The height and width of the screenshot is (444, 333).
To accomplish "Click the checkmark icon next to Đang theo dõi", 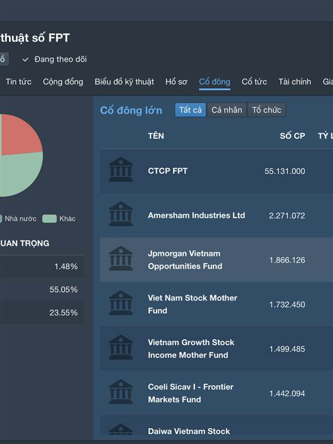I will (26, 59).
